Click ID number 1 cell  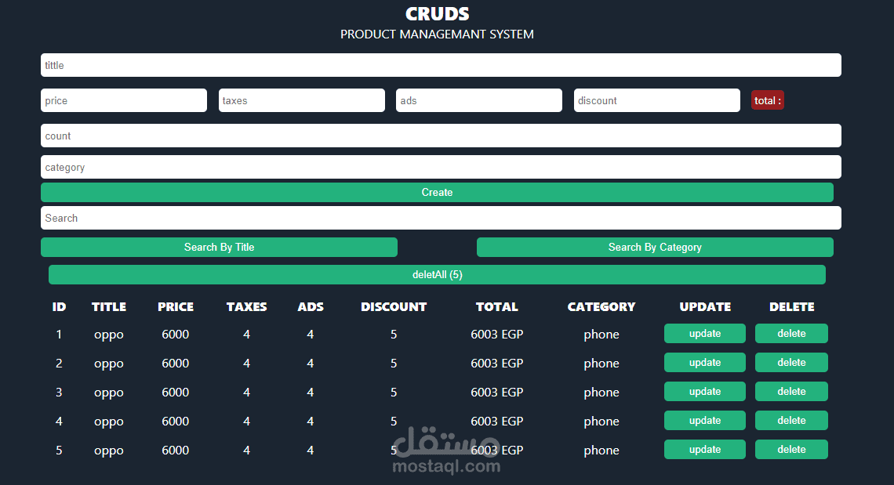coord(59,334)
